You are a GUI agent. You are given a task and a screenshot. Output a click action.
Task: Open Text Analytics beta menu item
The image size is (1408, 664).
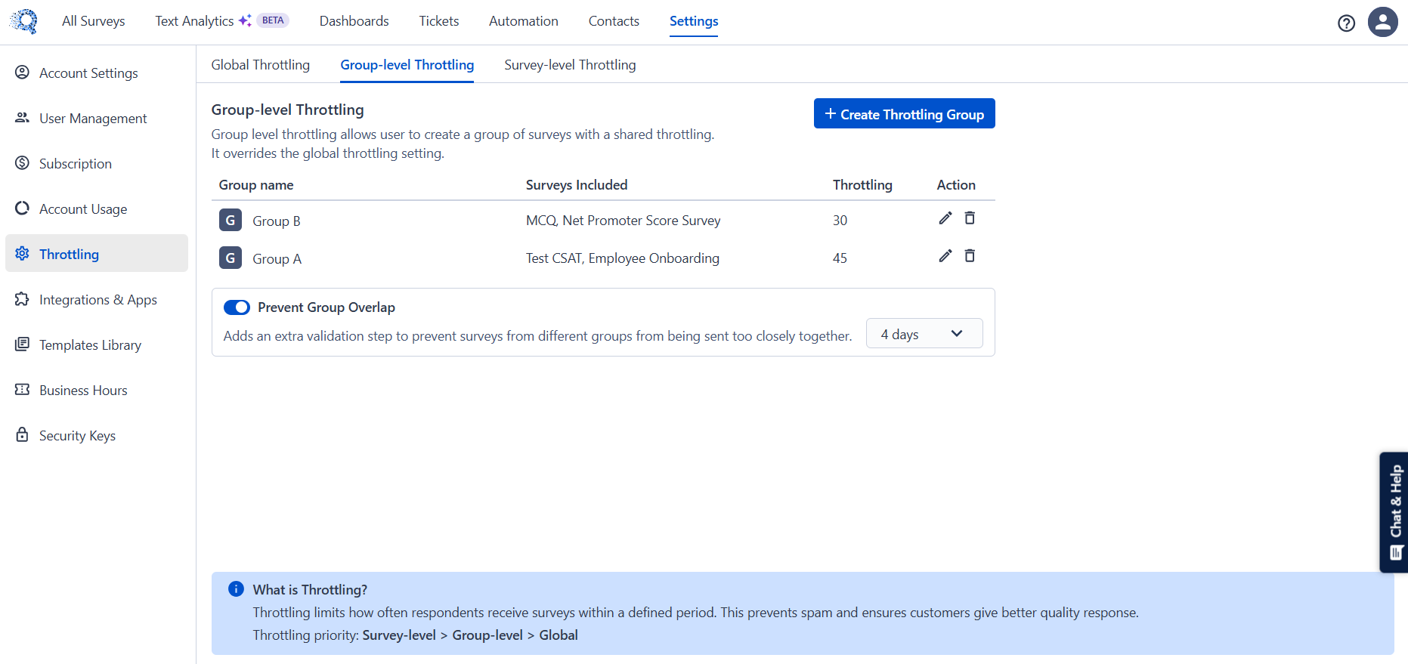[194, 21]
